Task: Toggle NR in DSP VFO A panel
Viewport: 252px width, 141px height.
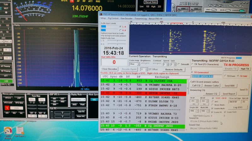Action: [x=54, y=99]
